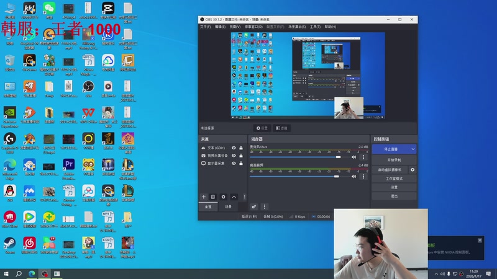Image resolution: width=497 pixels, height=279 pixels.
Task: Hide the 显示器采集 source eye icon
Action: [234, 163]
